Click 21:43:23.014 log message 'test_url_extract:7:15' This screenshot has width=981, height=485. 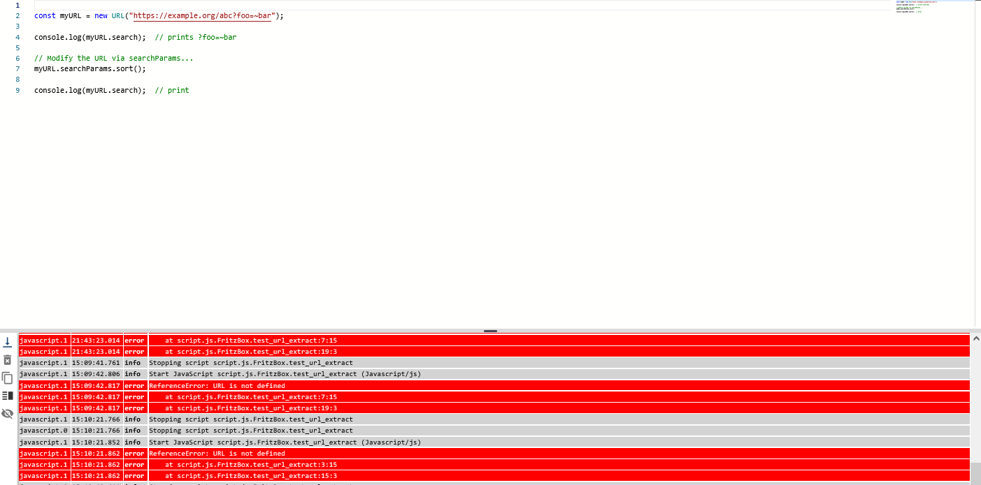point(559,340)
